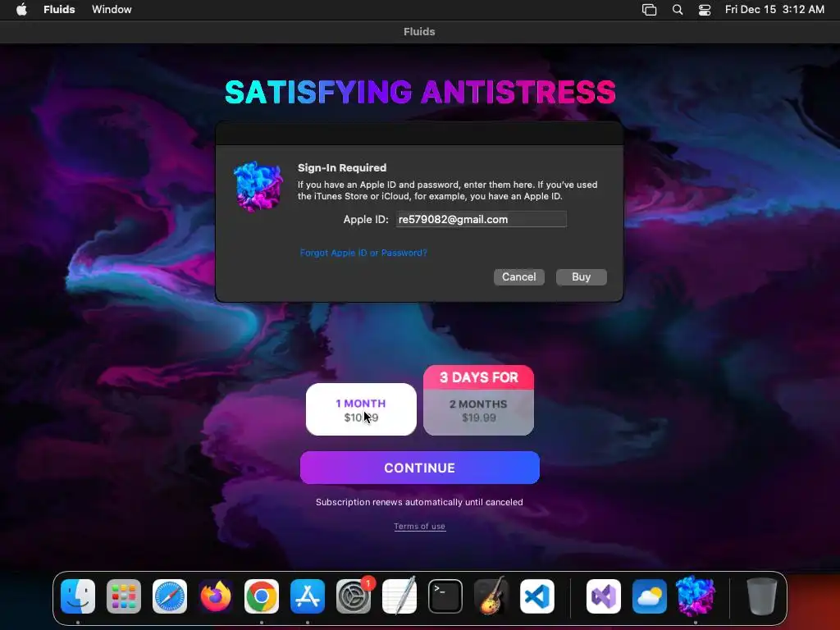Click the subscription renews automatically notice
840x630 pixels.
(x=419, y=502)
